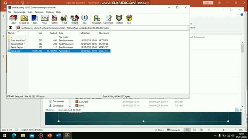The image size is (248, 139).
Task: Switch to Word from taskbar
Action: pos(59,136)
